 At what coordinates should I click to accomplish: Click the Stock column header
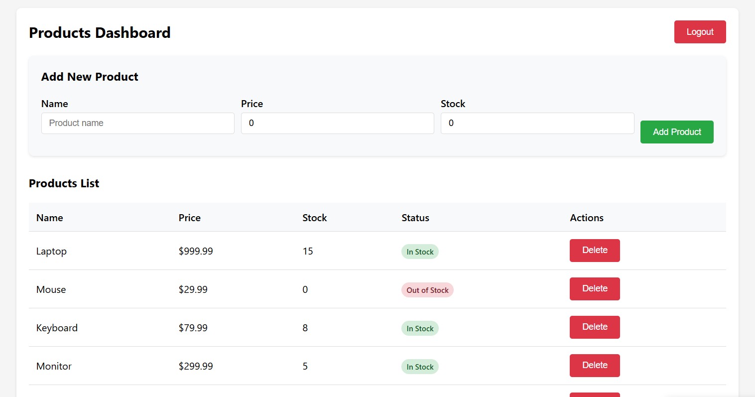coord(314,218)
